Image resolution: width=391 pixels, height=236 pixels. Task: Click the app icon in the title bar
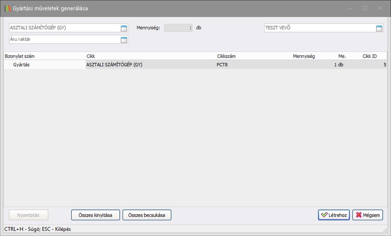tap(7, 8)
